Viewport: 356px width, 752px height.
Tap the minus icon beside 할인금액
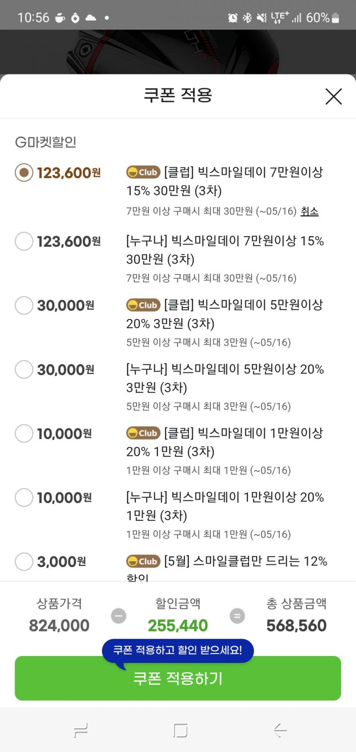pyautogui.click(x=119, y=616)
